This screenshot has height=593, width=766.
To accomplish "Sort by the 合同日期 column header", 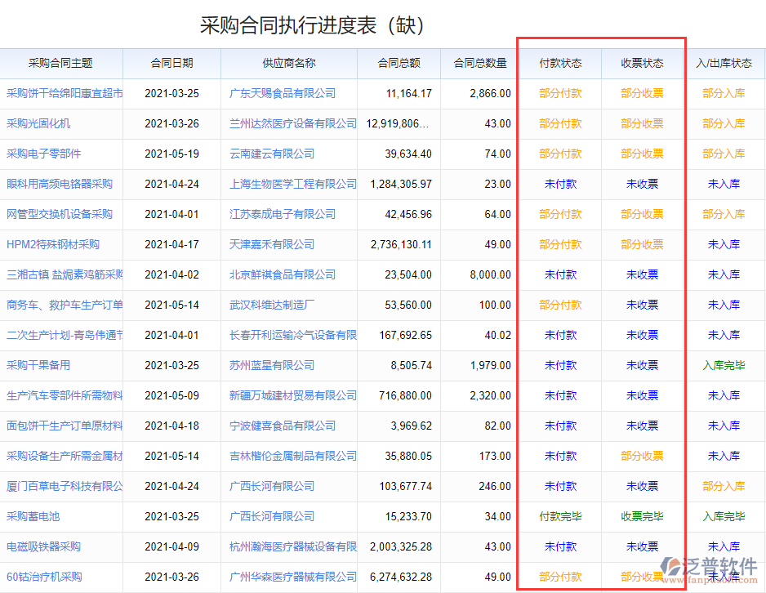I will coord(172,64).
